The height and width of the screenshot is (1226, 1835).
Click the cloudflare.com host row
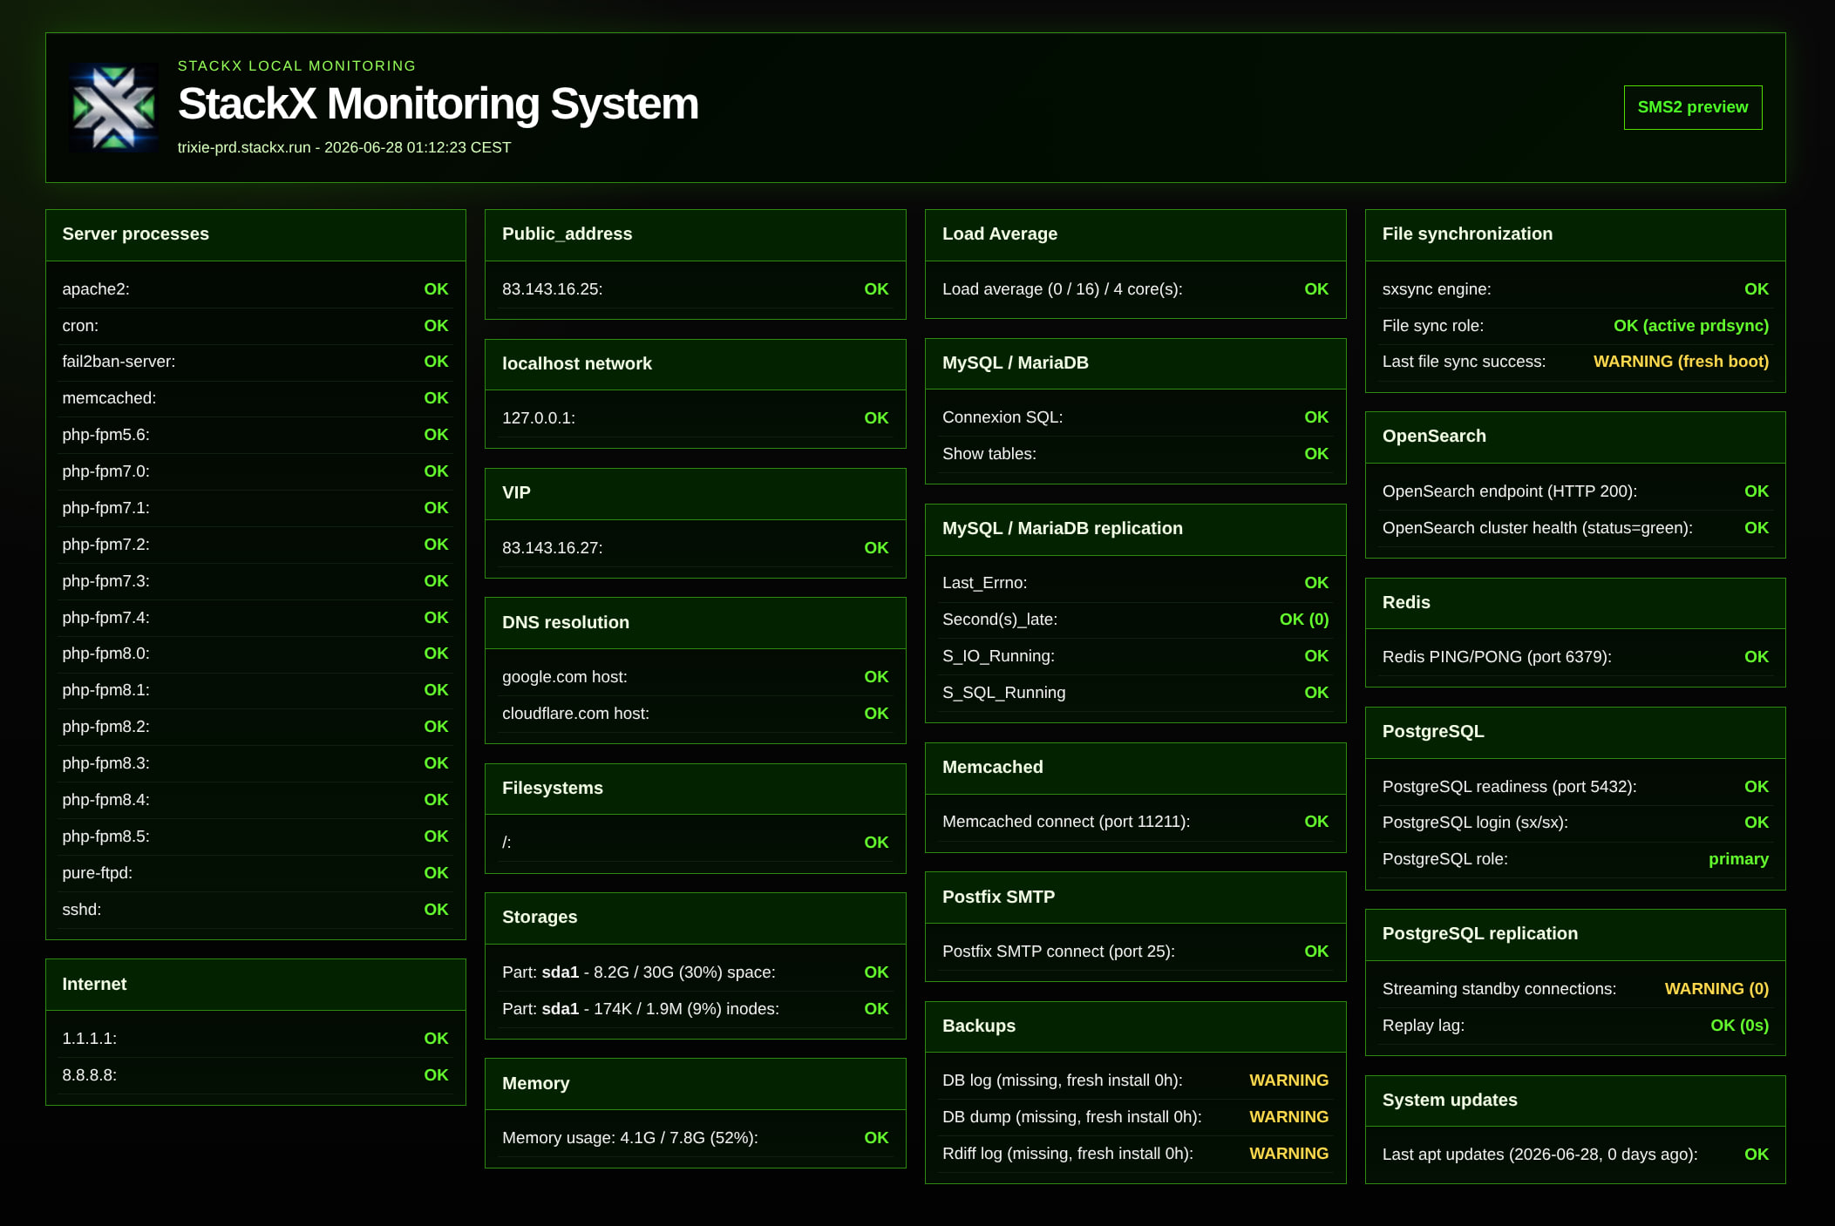point(696,714)
